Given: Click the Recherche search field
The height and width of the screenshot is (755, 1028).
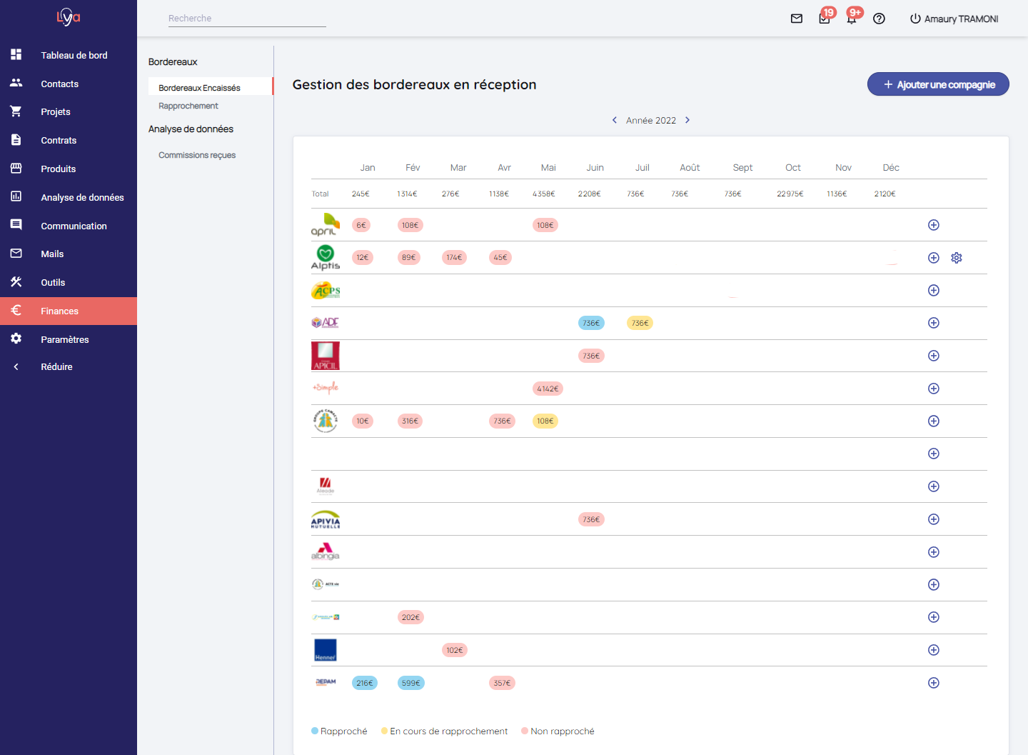Looking at the screenshot, I should (x=247, y=19).
